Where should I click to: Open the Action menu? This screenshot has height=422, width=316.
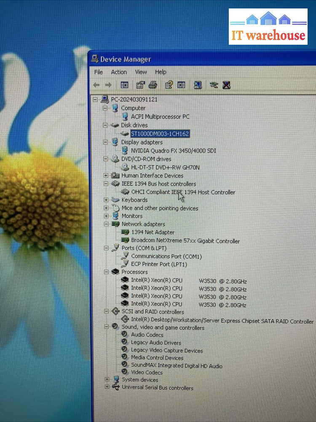pos(119,72)
